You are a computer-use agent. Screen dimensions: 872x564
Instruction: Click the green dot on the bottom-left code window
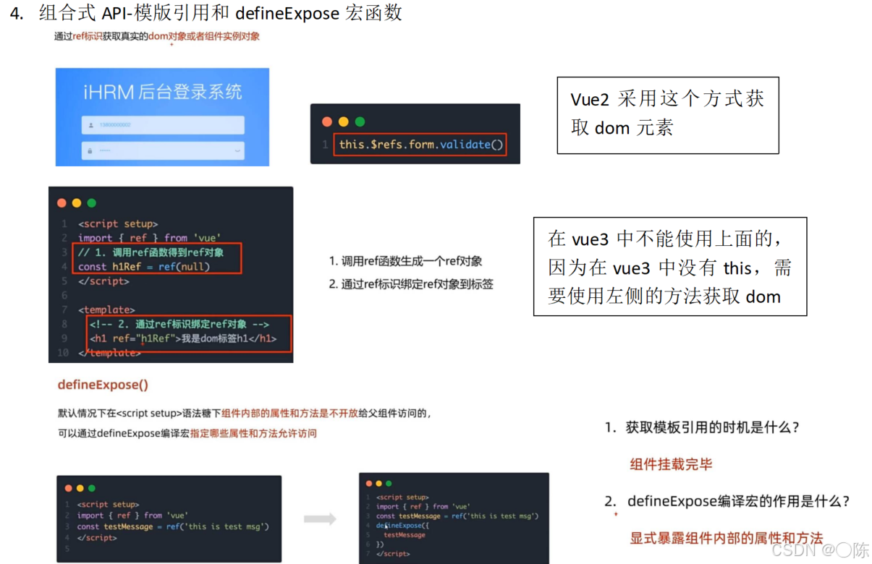92,488
